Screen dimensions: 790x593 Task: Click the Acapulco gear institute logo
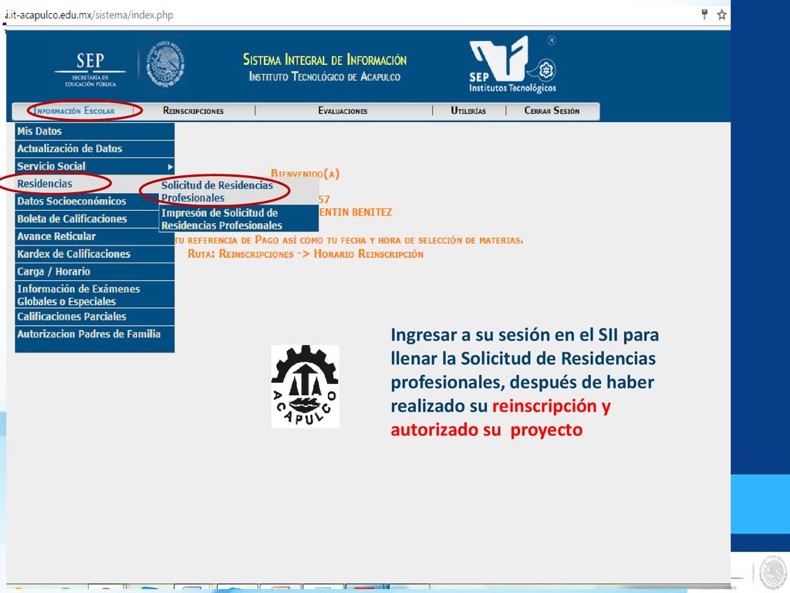point(306,387)
